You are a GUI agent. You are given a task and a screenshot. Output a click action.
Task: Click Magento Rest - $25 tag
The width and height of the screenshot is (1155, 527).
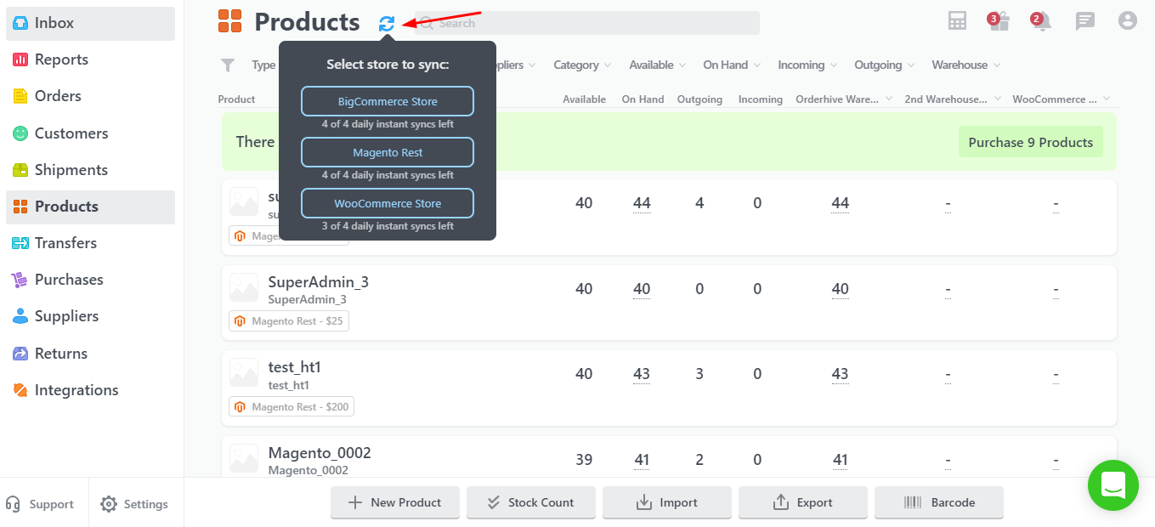pos(289,321)
